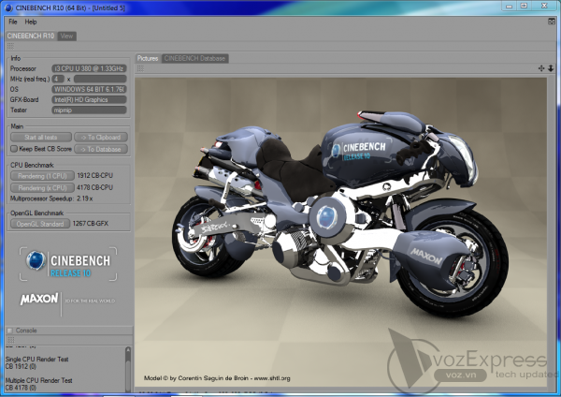Click the Multiple CPU Render Test console line

point(38,380)
